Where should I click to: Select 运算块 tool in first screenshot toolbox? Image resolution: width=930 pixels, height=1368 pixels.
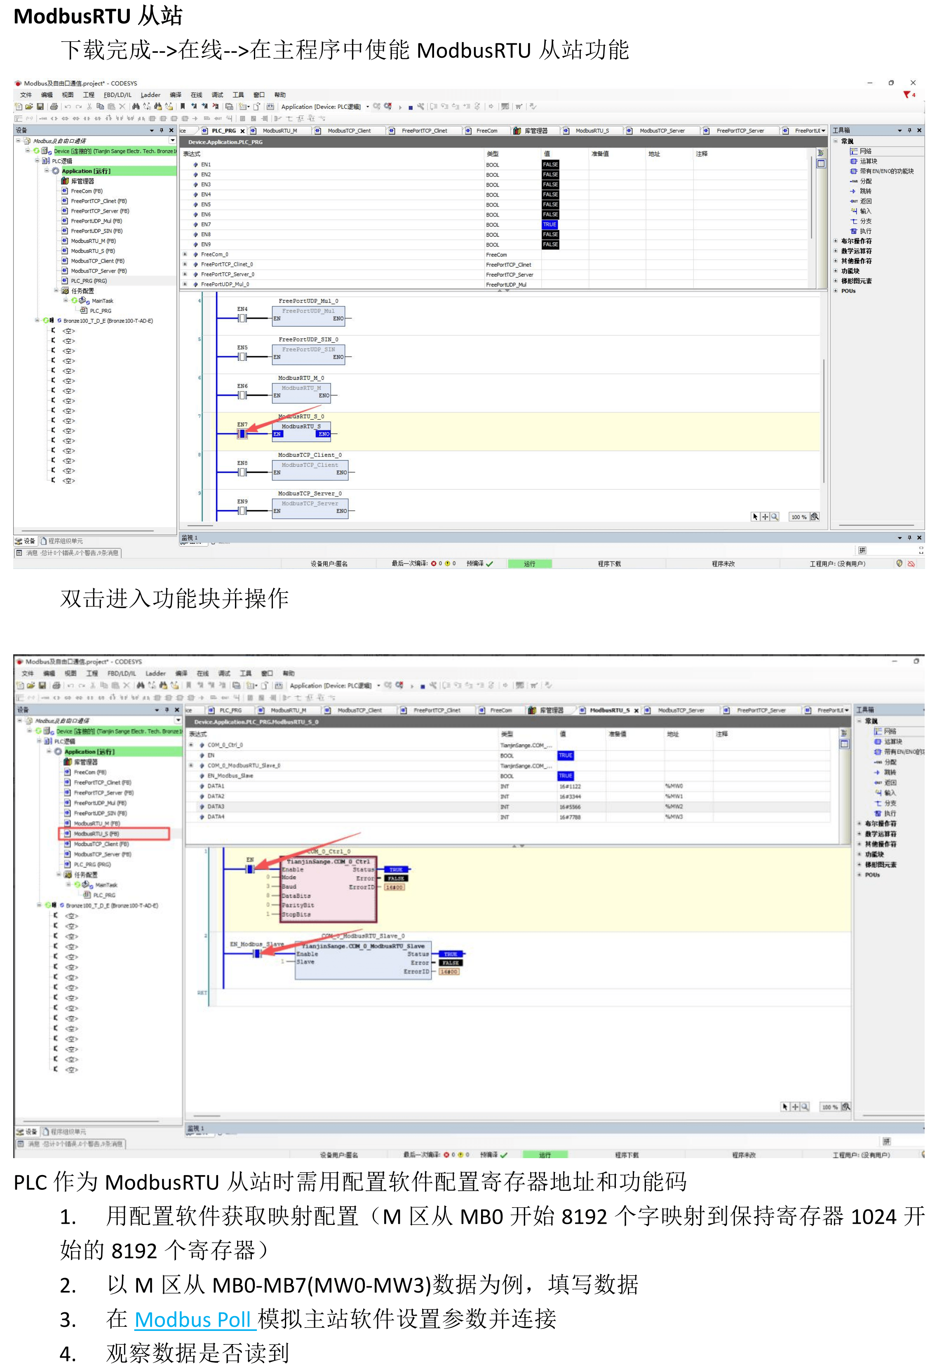pyautogui.click(x=864, y=161)
